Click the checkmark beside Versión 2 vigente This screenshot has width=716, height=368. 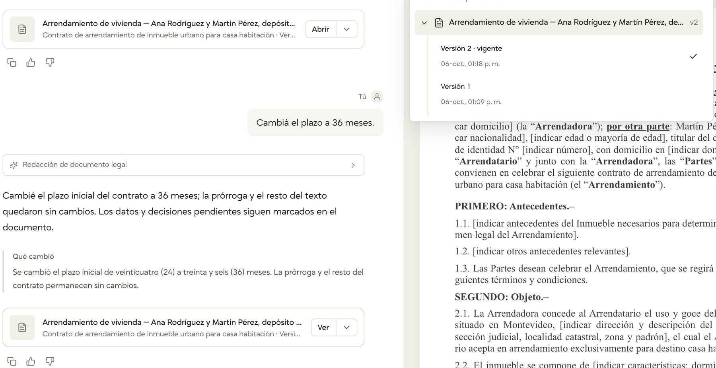693,56
